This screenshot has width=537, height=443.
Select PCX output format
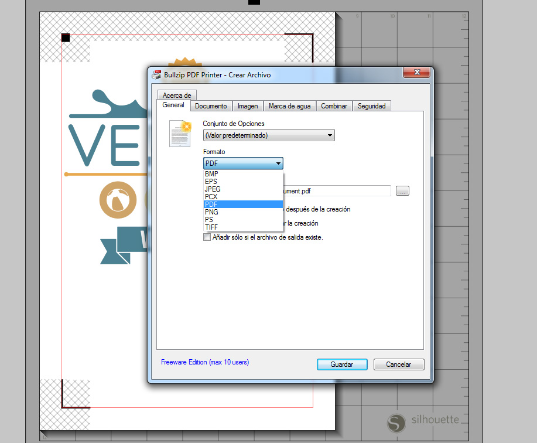243,197
